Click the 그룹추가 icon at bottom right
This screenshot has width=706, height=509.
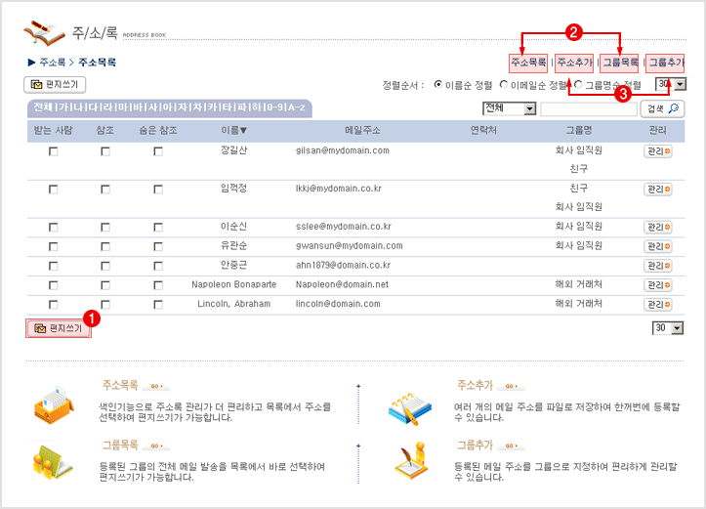coord(411,460)
